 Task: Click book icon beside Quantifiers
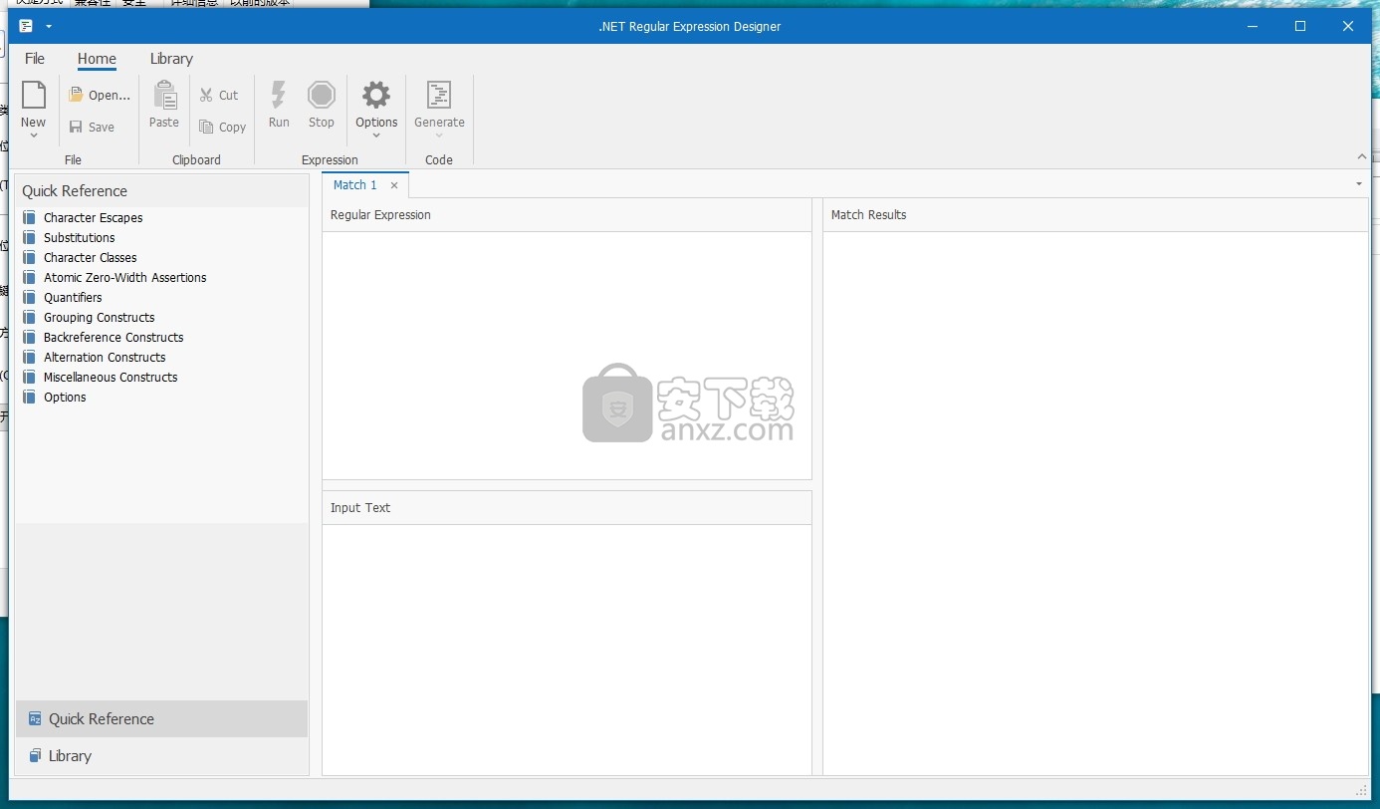coord(30,297)
